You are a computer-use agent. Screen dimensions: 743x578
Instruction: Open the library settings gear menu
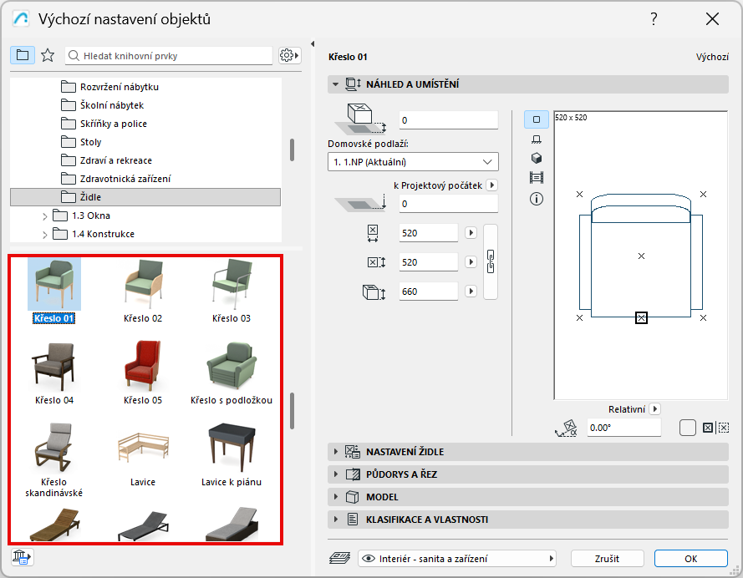click(x=289, y=55)
